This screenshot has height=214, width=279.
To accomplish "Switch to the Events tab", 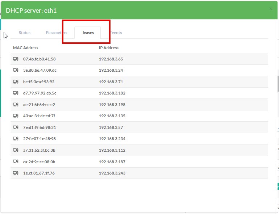I will [116, 33].
